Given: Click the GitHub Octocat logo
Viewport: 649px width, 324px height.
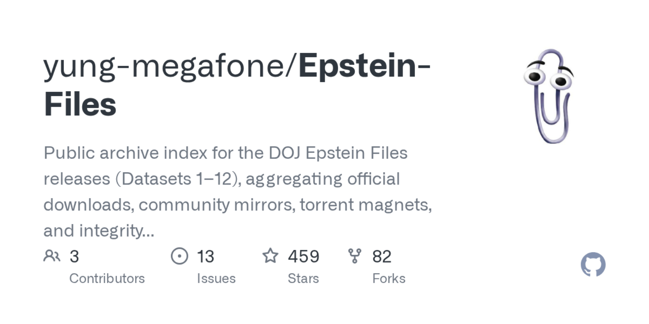Looking at the screenshot, I should (x=593, y=264).
